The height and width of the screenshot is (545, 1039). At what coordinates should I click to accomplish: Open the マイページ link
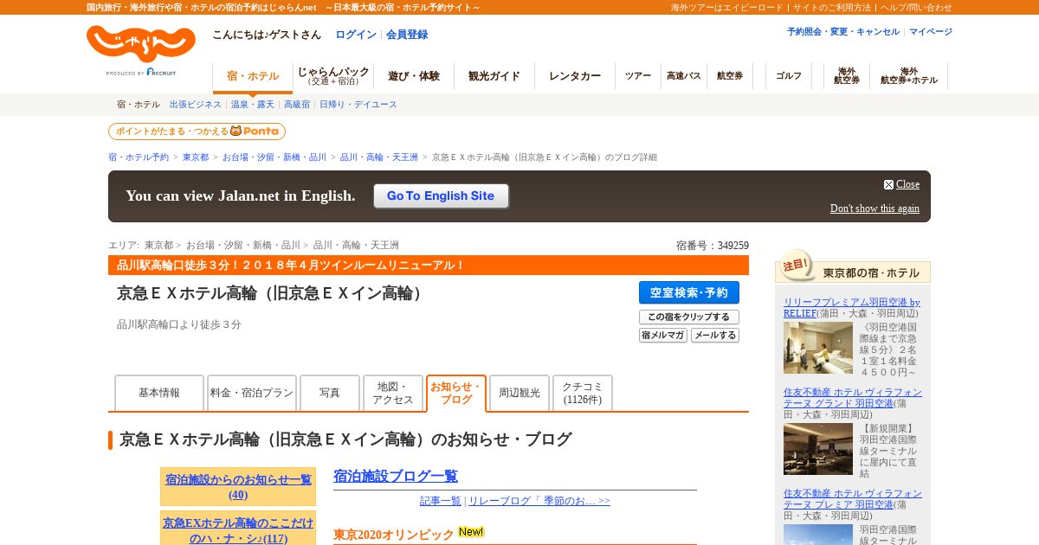[x=931, y=31]
